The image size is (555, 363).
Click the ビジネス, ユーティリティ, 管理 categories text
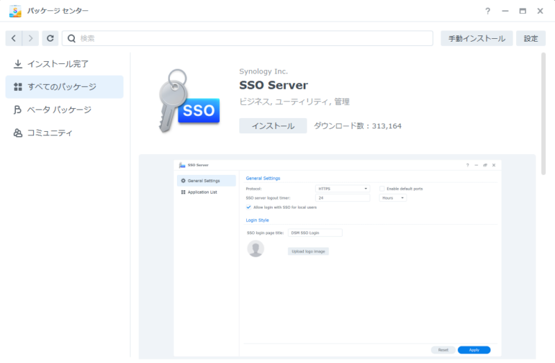click(x=294, y=101)
